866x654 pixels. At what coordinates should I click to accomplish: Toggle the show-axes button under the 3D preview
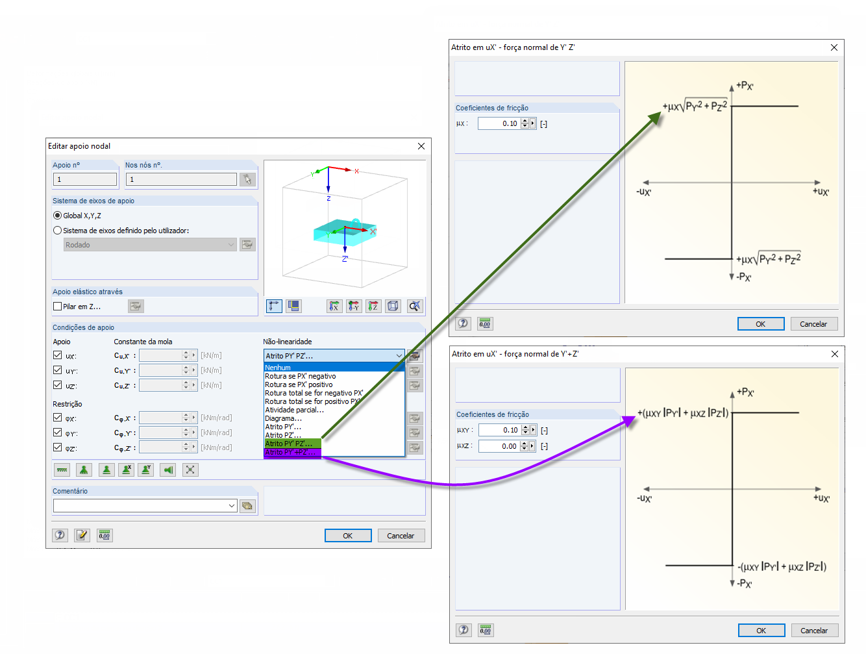(275, 306)
